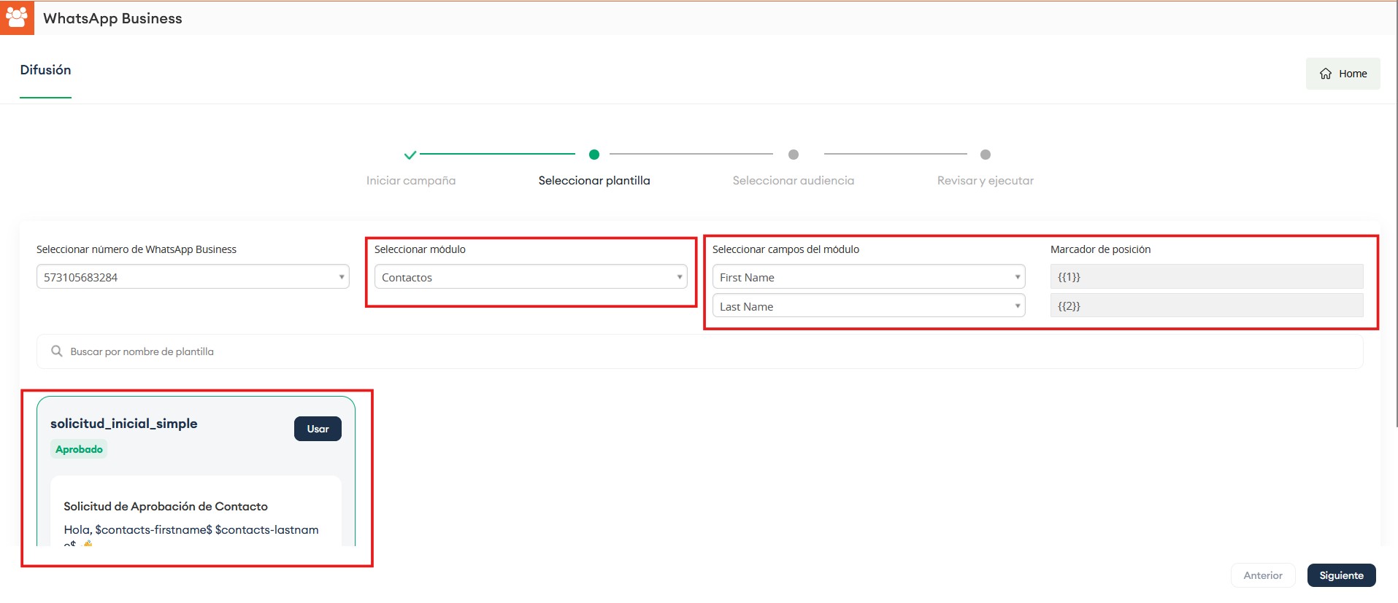Click the orange WhatsApp Business app logo
Image resolution: width=1398 pixels, height=603 pixels.
(17, 17)
